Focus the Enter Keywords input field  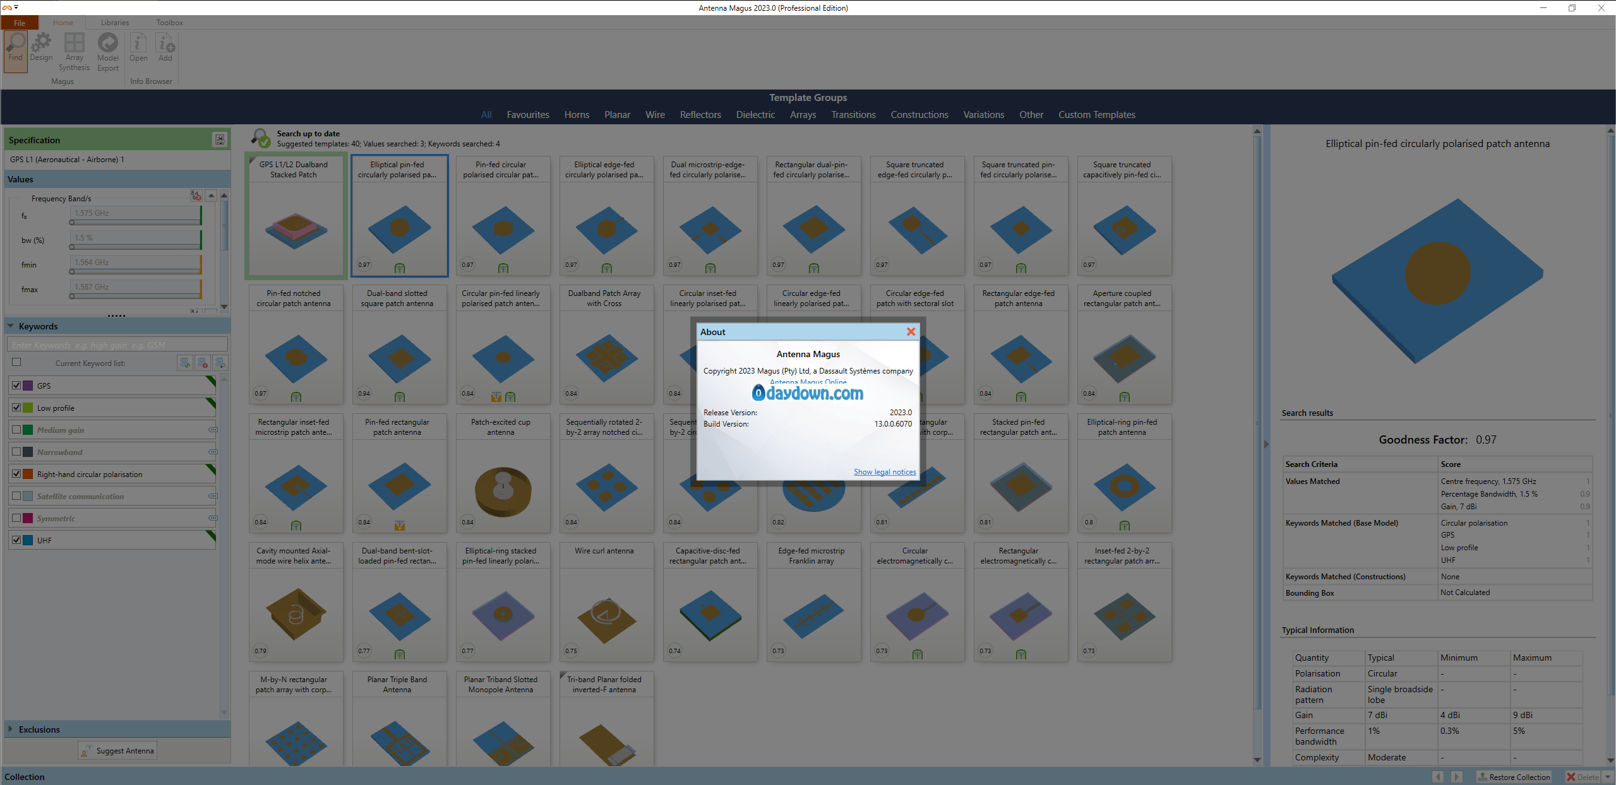(117, 345)
